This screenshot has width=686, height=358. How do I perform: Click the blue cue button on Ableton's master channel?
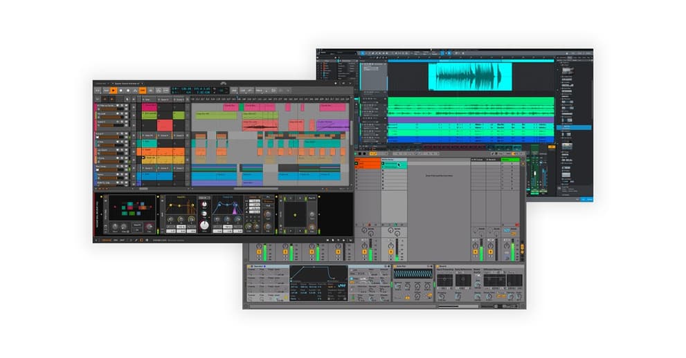pos(507,230)
